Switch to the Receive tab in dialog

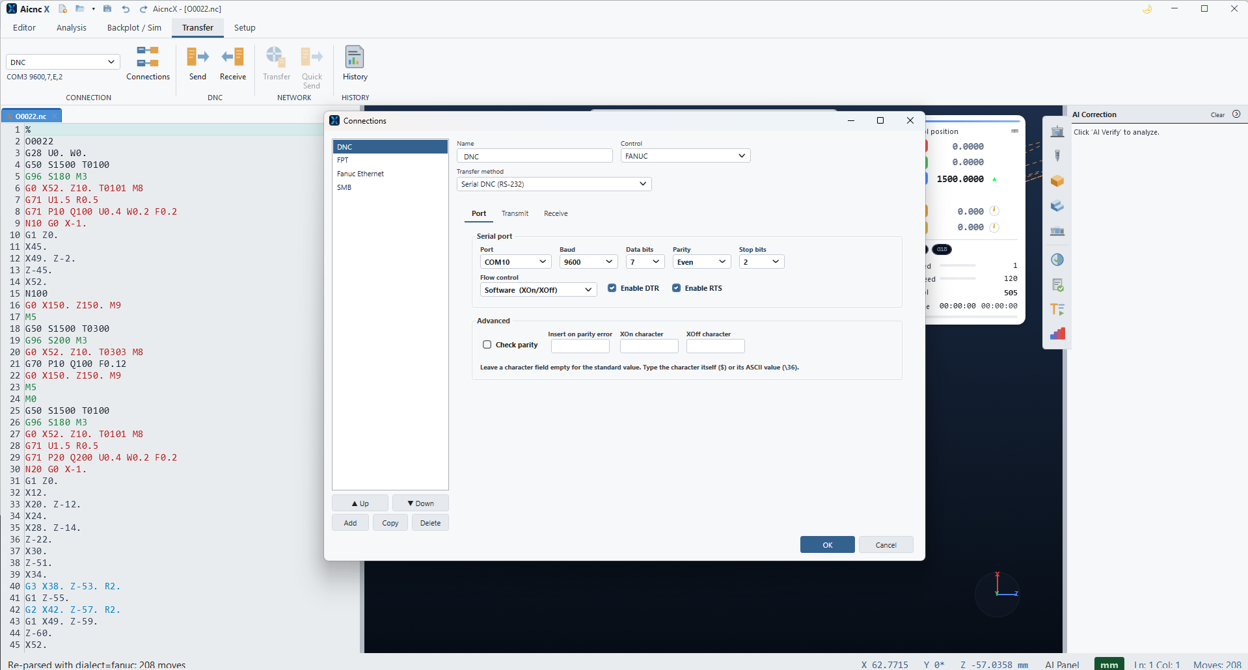tap(556, 213)
